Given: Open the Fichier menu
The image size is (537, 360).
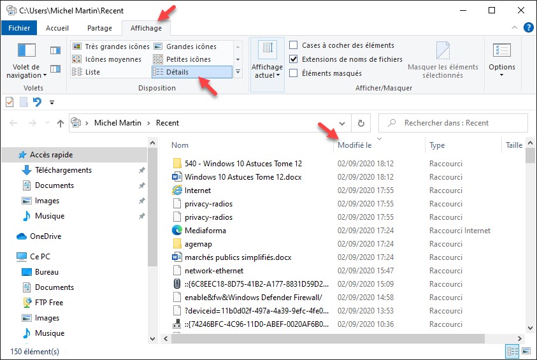Looking at the screenshot, I should click(19, 28).
